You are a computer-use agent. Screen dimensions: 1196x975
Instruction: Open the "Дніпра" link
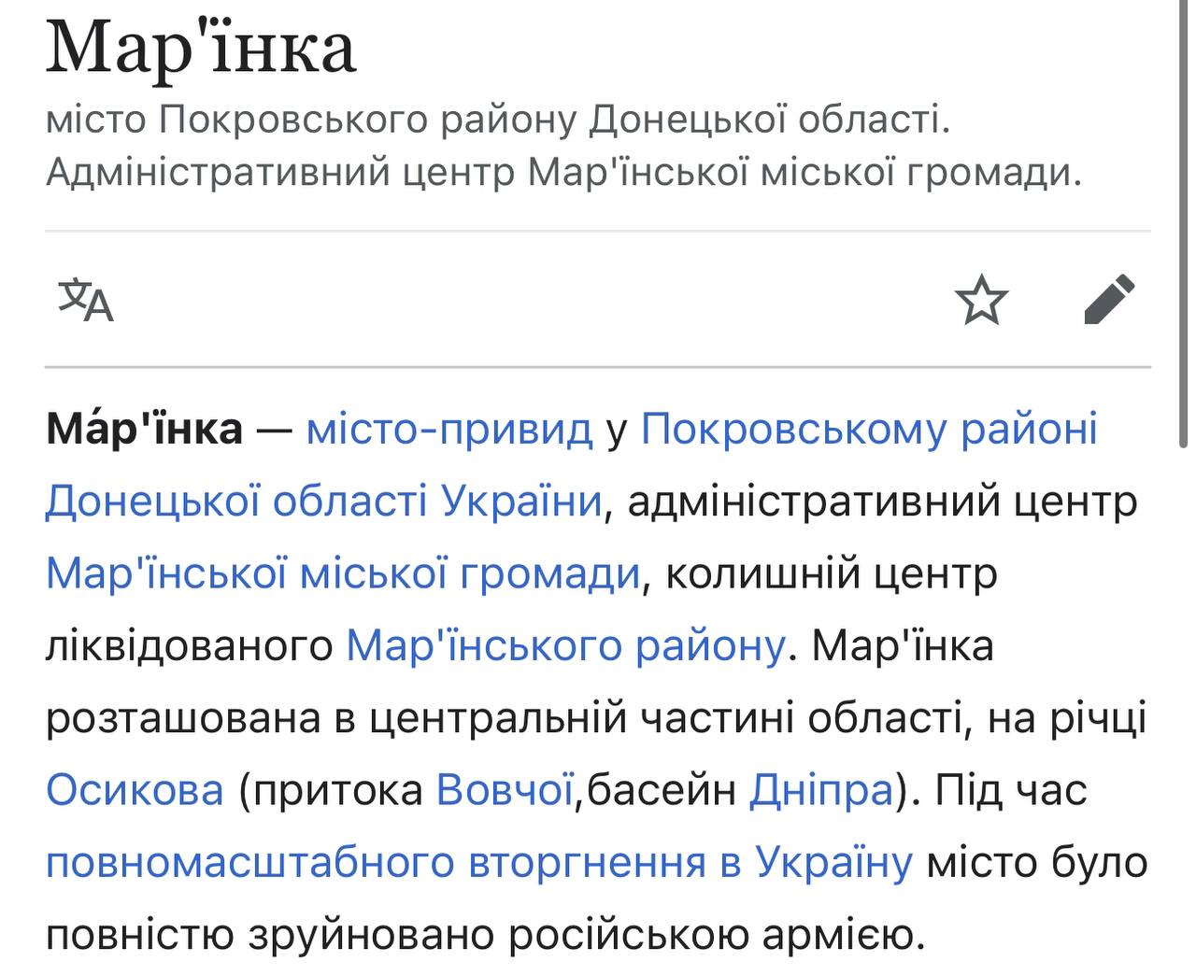821,790
